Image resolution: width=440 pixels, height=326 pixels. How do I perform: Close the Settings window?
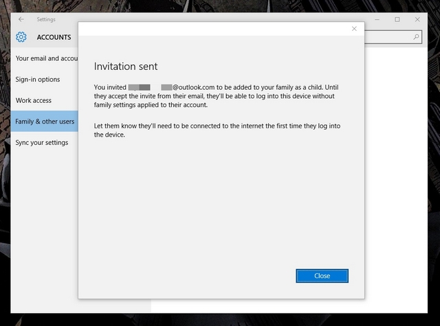point(417,19)
